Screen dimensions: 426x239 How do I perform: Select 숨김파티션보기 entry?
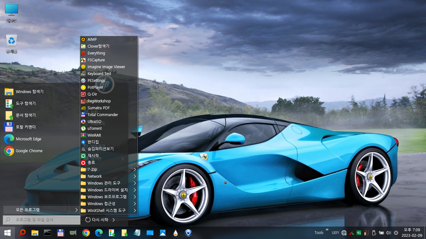(x=109, y=149)
